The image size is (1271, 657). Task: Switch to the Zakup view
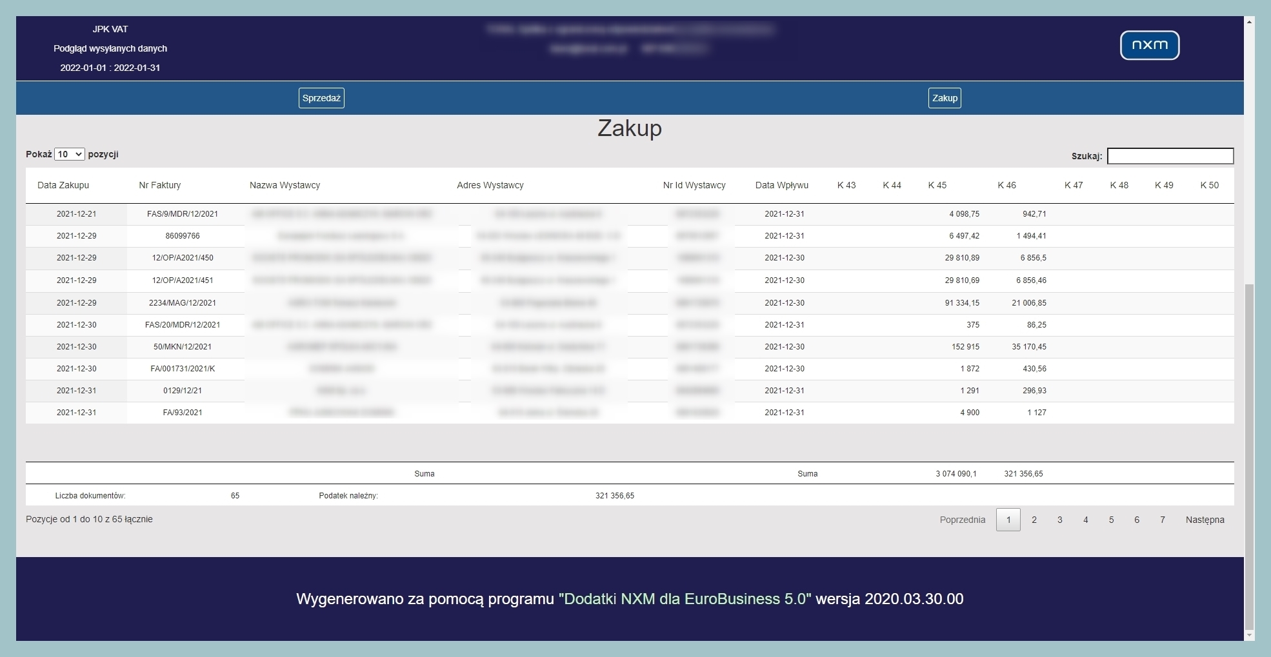tap(945, 97)
